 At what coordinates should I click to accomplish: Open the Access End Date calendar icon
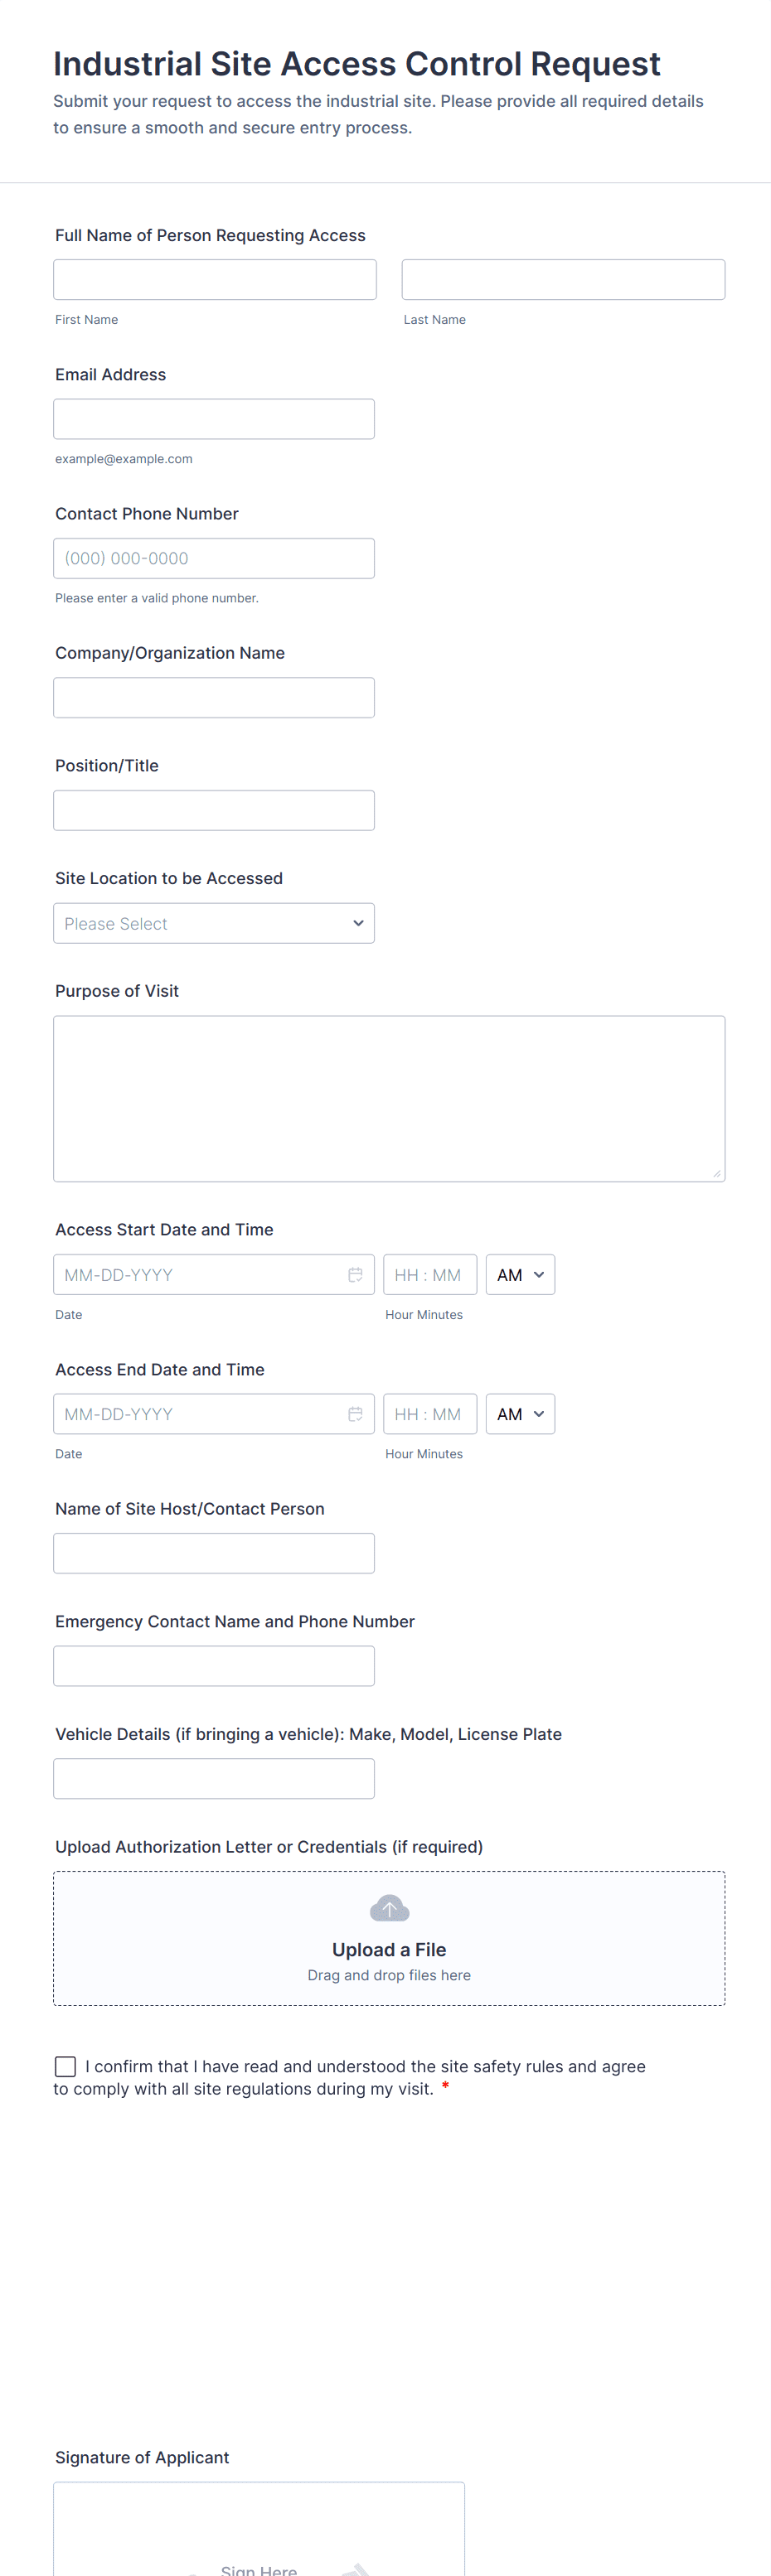(355, 1414)
